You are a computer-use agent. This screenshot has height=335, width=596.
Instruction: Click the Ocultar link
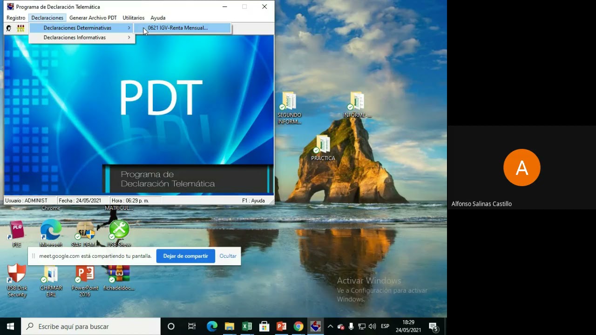tap(228, 256)
